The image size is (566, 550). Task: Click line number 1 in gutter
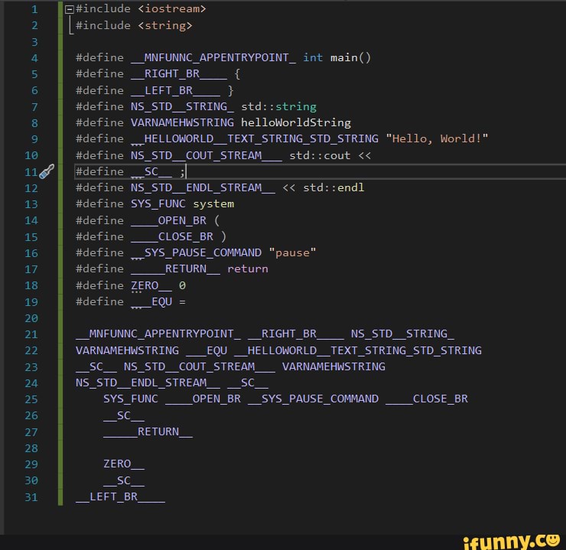[34, 9]
